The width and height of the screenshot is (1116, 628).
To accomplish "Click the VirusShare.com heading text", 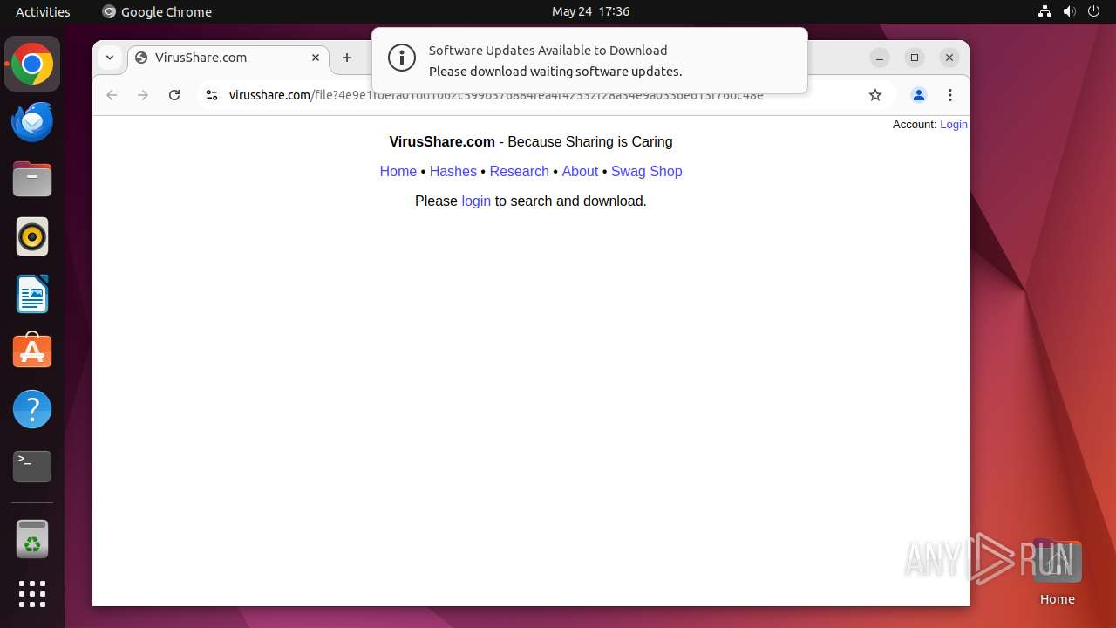I will [442, 141].
